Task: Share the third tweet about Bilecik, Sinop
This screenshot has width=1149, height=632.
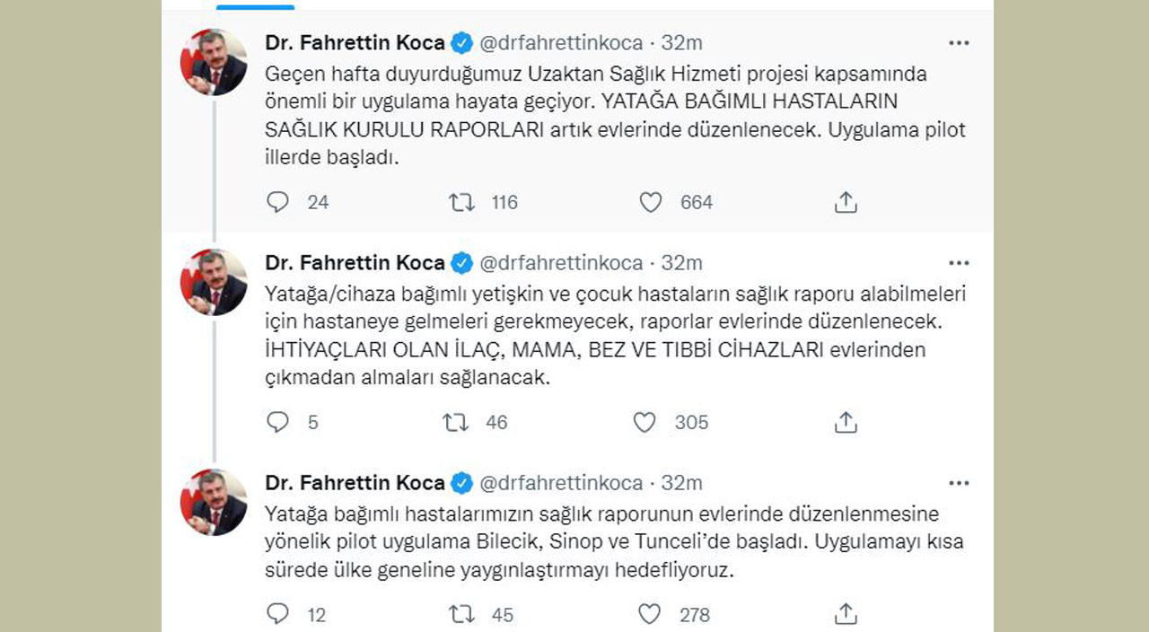Action: click(x=846, y=614)
